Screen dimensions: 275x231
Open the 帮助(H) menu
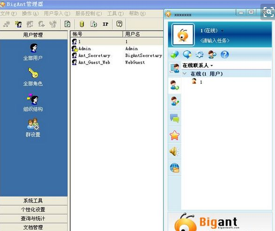point(137,14)
